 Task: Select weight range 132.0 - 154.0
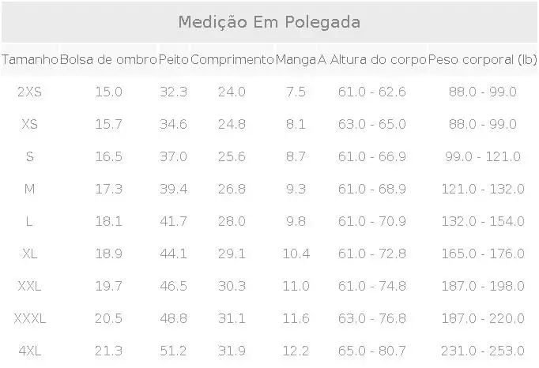point(486,221)
